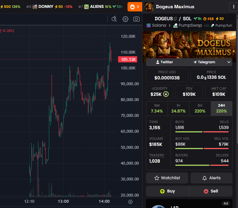Open the Telegram link
238x208 pixels.
(x=204, y=62)
